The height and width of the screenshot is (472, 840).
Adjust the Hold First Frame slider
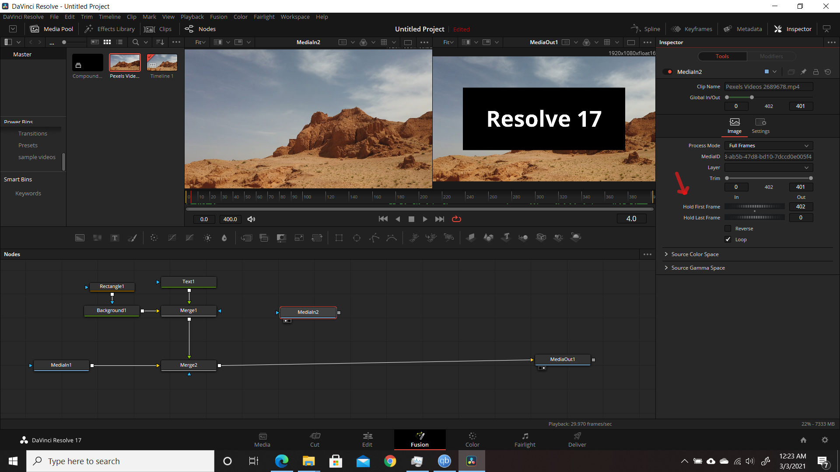(755, 207)
